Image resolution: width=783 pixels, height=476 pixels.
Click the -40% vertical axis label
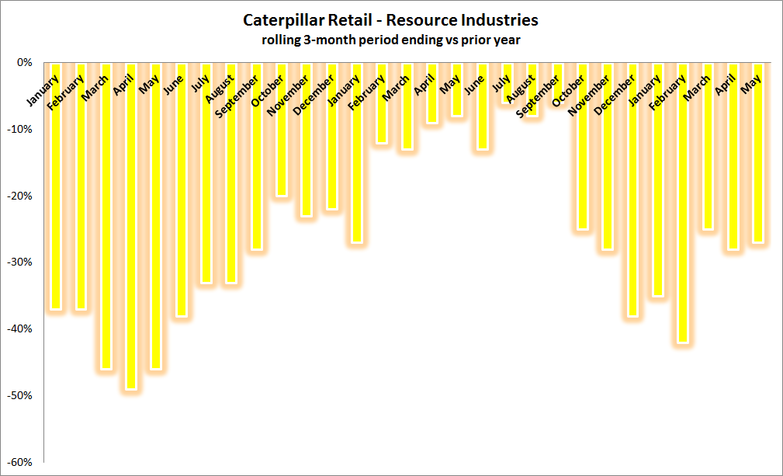tap(19, 329)
